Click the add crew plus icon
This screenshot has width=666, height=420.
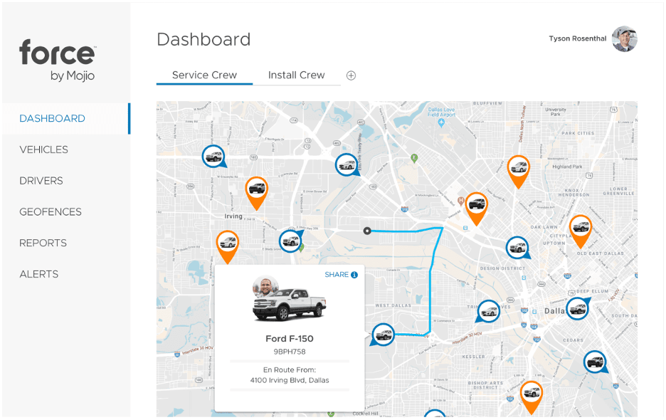point(351,75)
